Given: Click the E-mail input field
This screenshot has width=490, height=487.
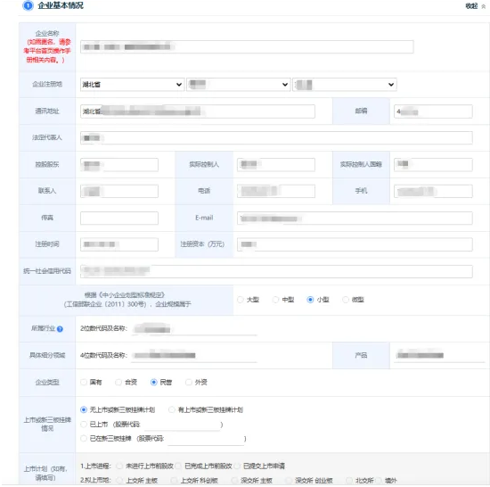Looking at the screenshot, I should coord(355,218).
